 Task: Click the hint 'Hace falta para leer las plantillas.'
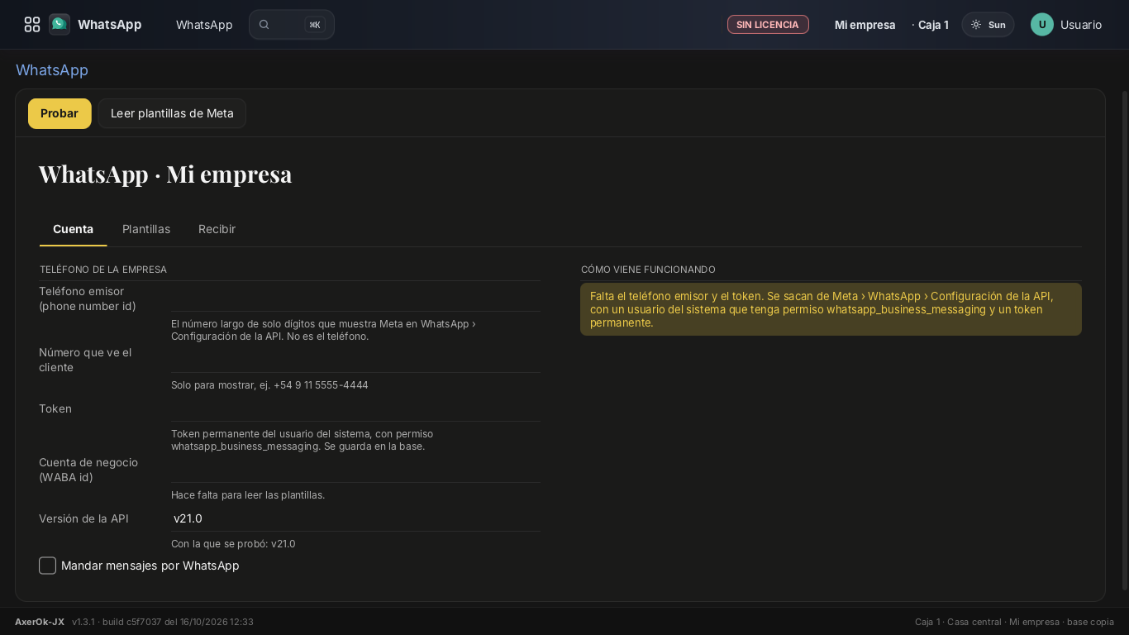(x=248, y=495)
